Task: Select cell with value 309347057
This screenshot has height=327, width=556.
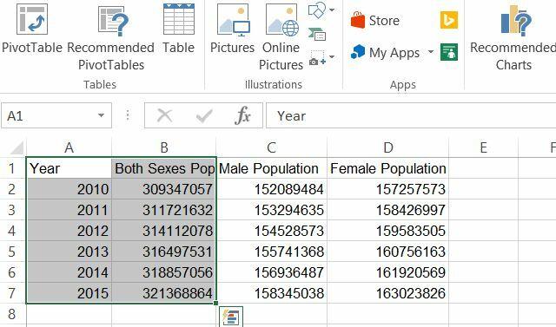Action: 164,189
